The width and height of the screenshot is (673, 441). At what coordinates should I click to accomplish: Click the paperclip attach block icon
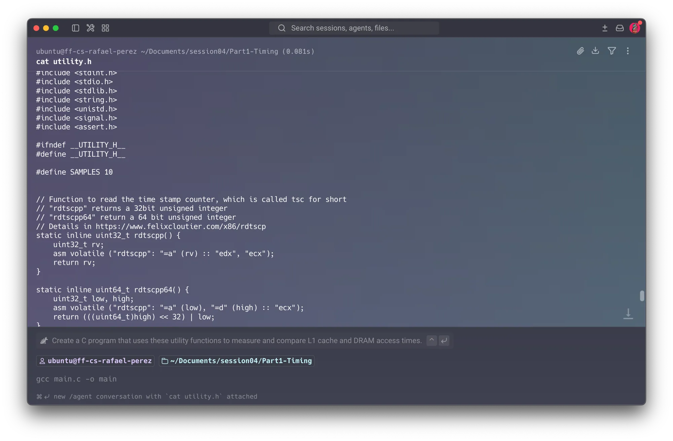[x=580, y=51]
